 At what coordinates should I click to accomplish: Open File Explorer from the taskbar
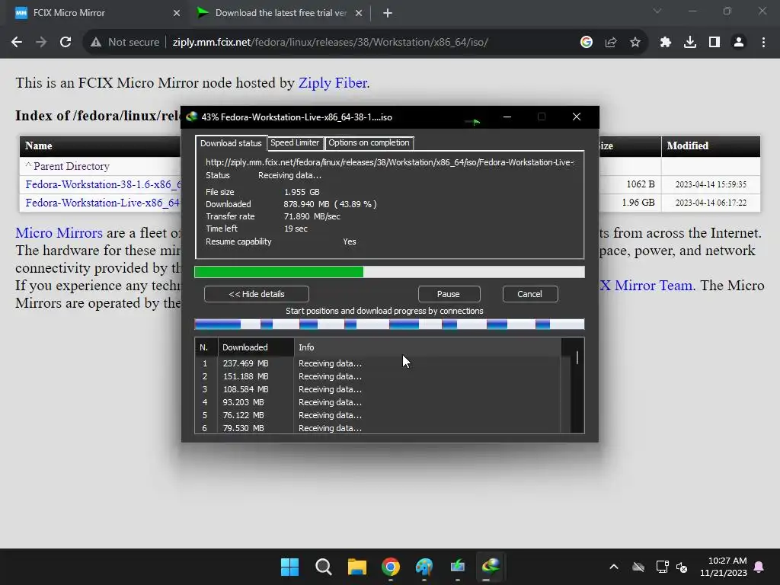click(356, 567)
